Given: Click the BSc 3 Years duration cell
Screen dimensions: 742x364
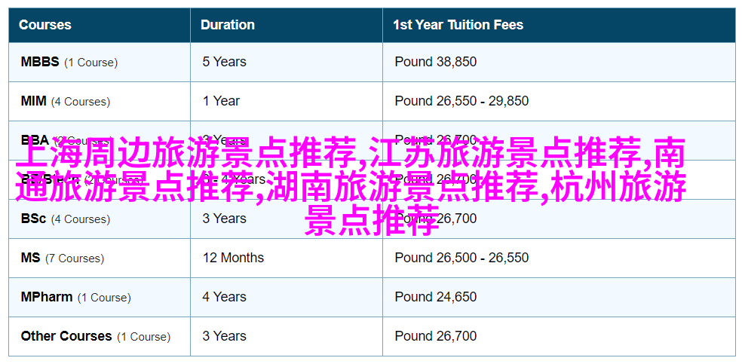Looking at the screenshot, I should pos(287,219).
